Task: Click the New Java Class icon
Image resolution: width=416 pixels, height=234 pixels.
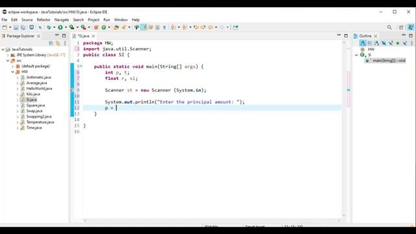Action: (104, 27)
